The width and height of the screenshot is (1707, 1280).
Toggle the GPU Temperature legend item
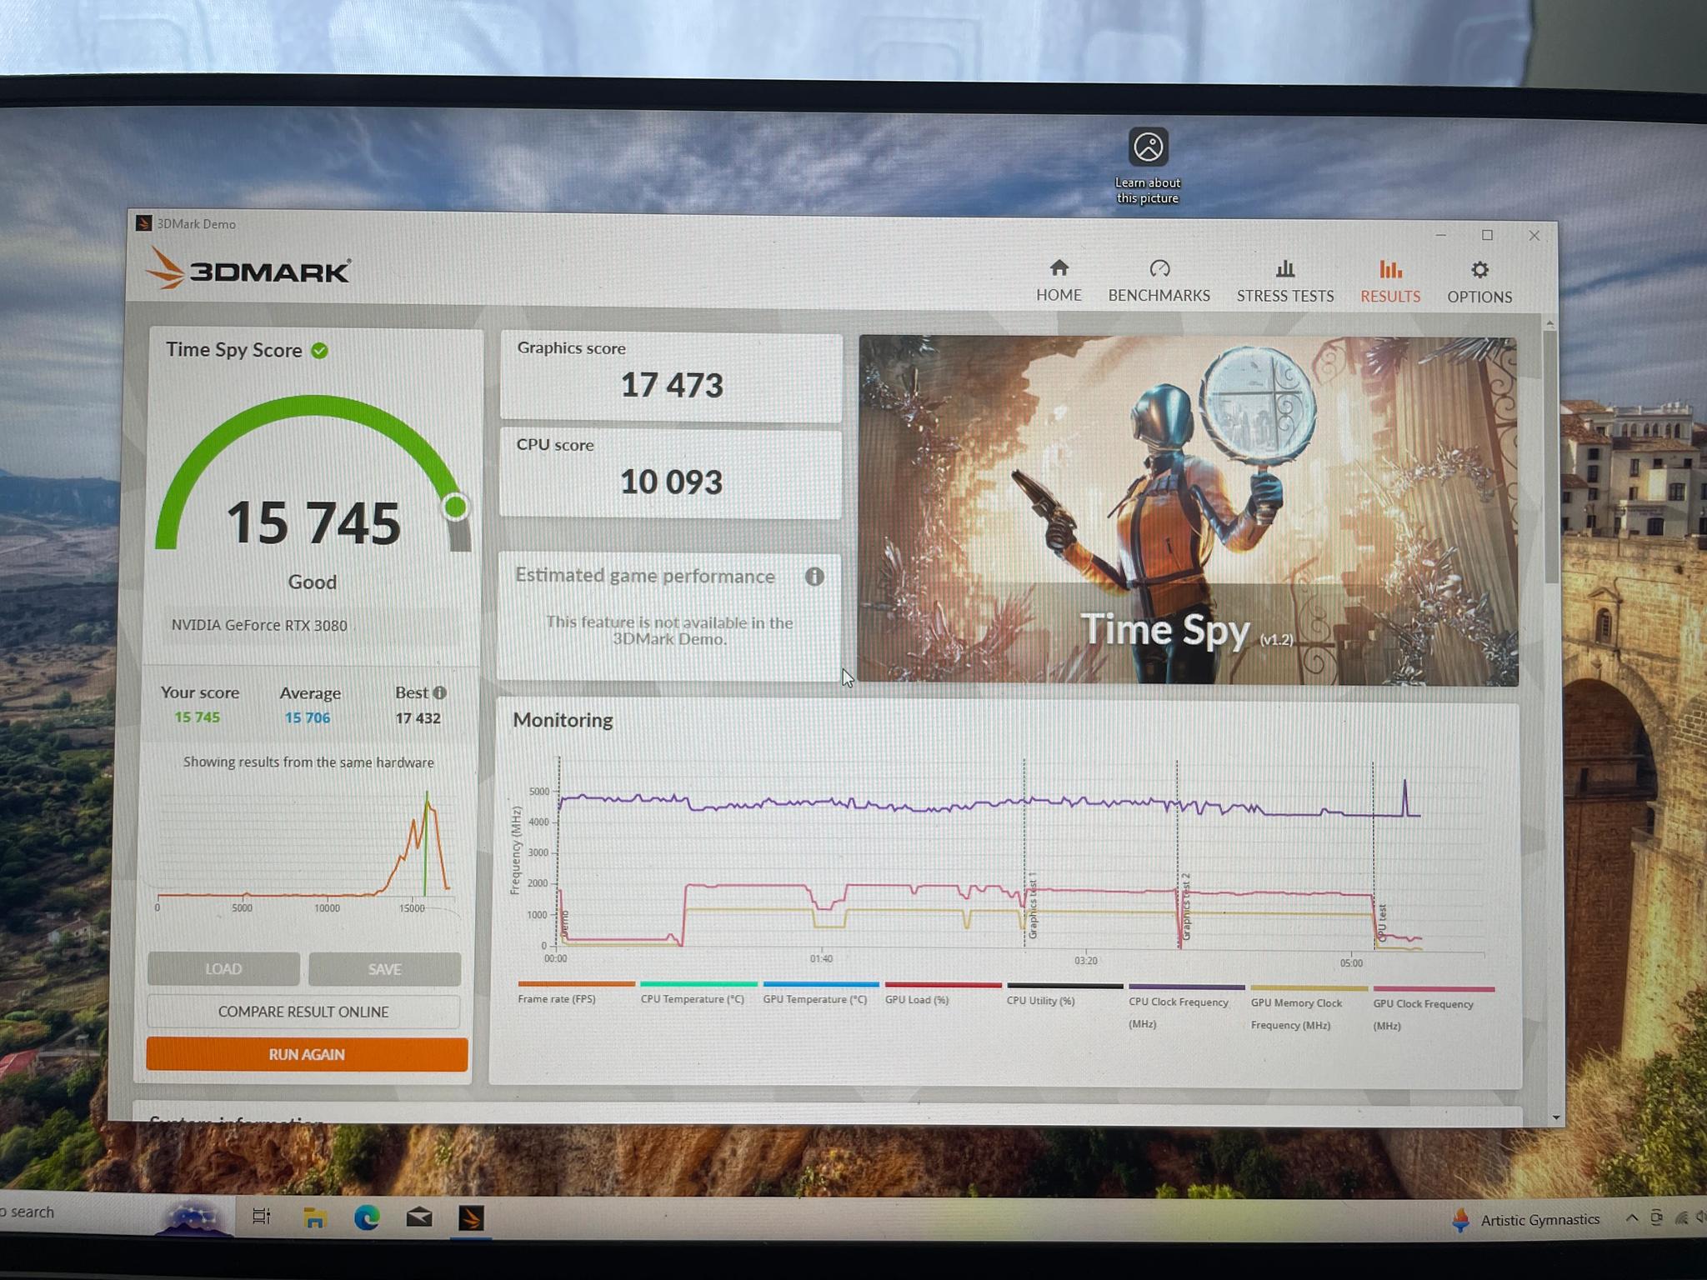pos(820,993)
